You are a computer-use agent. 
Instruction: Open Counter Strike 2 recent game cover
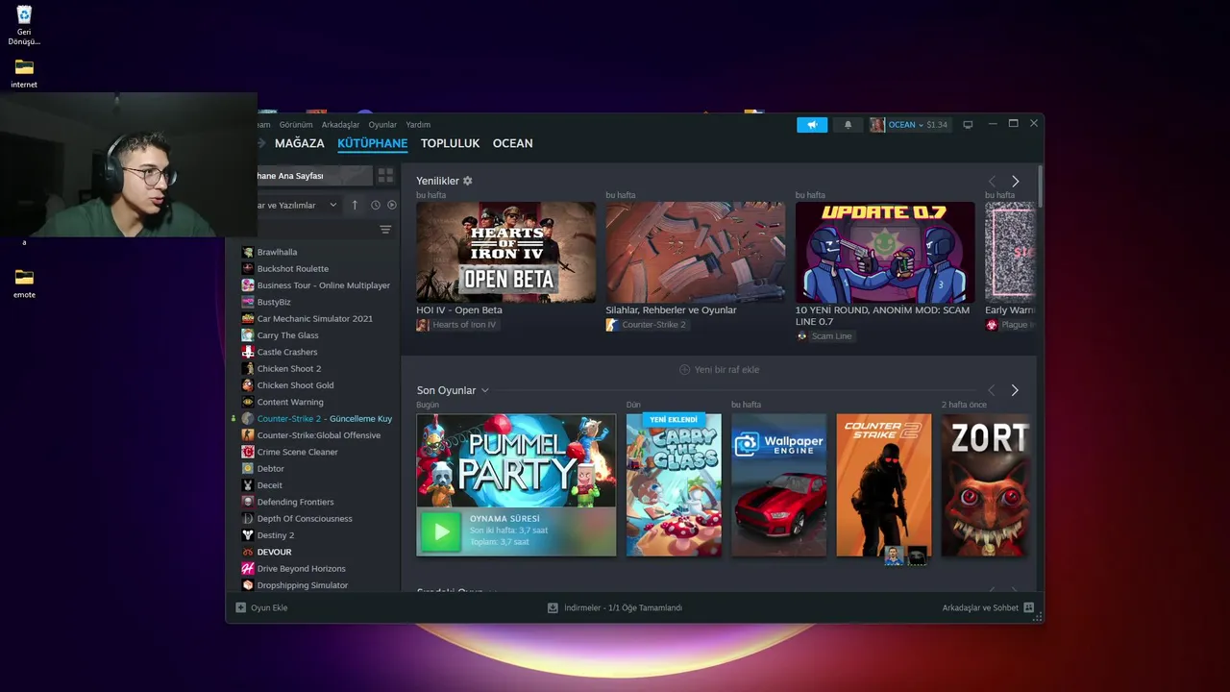pos(884,484)
